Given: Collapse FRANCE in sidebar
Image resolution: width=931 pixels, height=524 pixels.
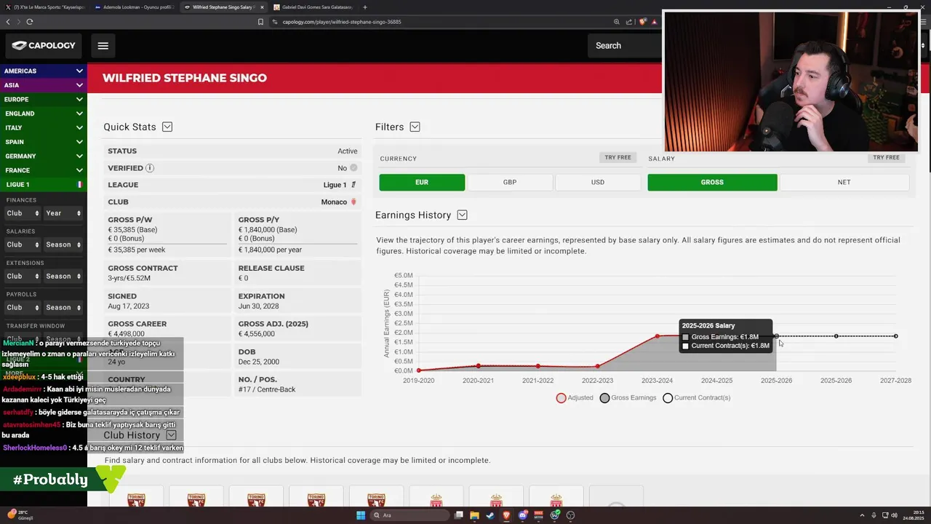Looking at the screenshot, I should pyautogui.click(x=43, y=170).
